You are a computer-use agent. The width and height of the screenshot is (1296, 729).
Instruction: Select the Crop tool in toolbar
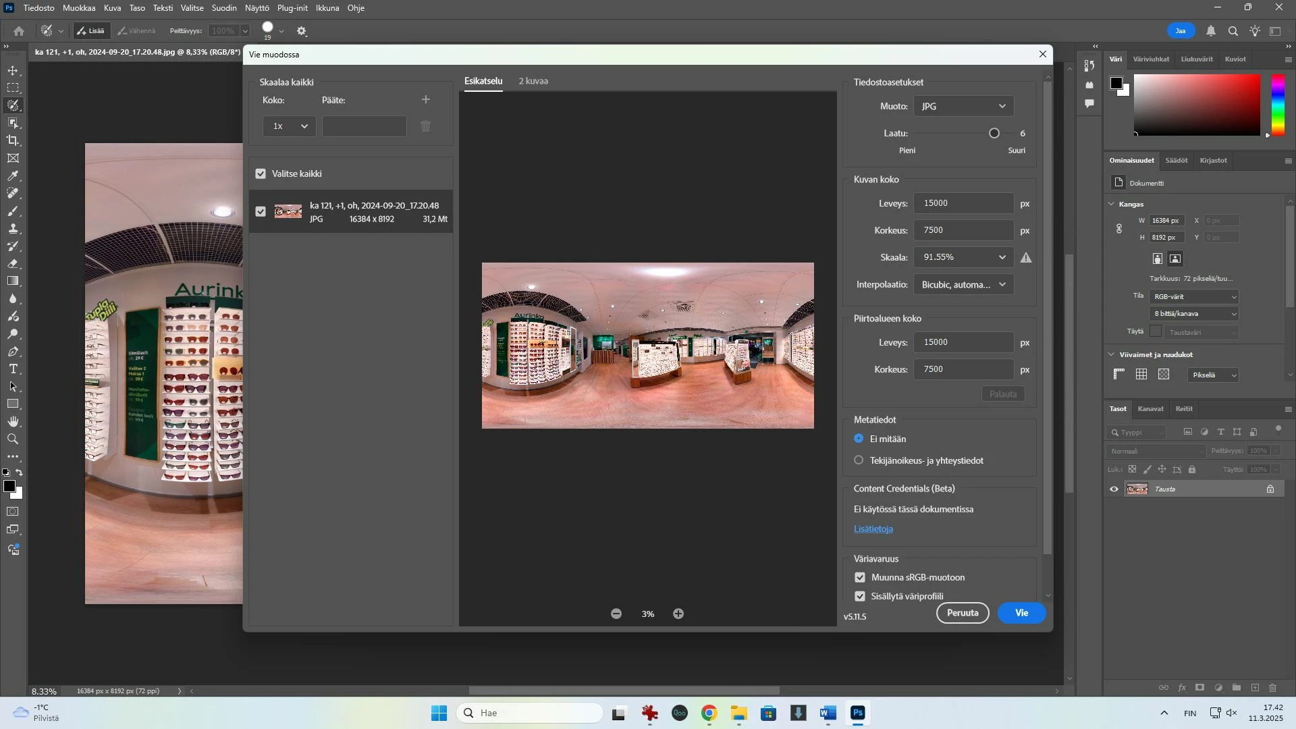tap(13, 140)
